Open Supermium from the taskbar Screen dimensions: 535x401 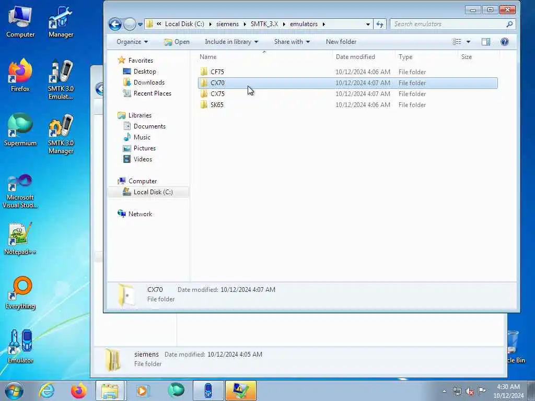click(x=176, y=391)
